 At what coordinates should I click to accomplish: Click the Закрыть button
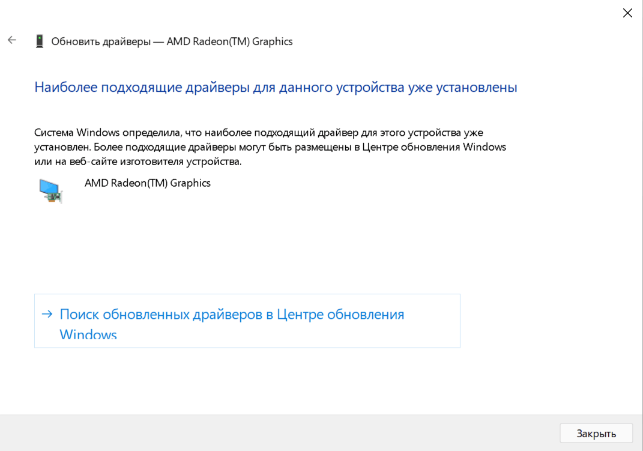596,434
